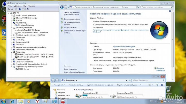Viewport: 186px width, 104px height.
Task: Select Generic Flash Disk USB Device
Action: coord(29,30)
